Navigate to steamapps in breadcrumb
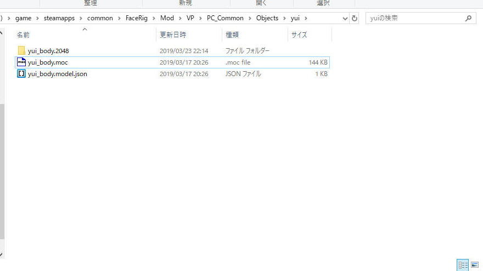This screenshot has height=271, width=483. click(59, 18)
